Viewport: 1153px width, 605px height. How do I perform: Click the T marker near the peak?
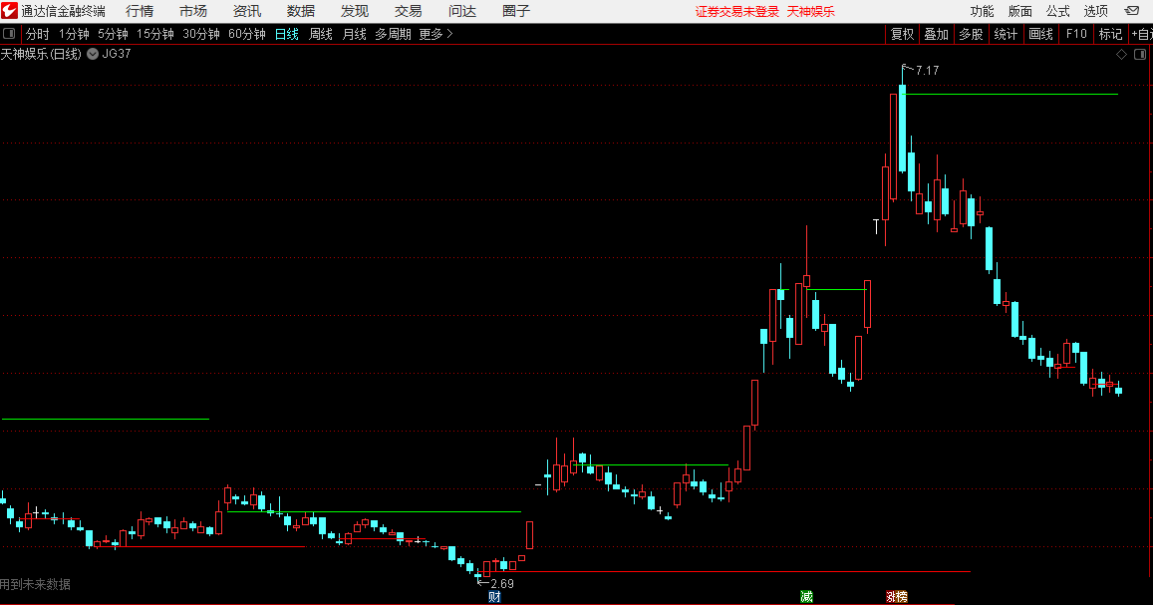(876, 226)
